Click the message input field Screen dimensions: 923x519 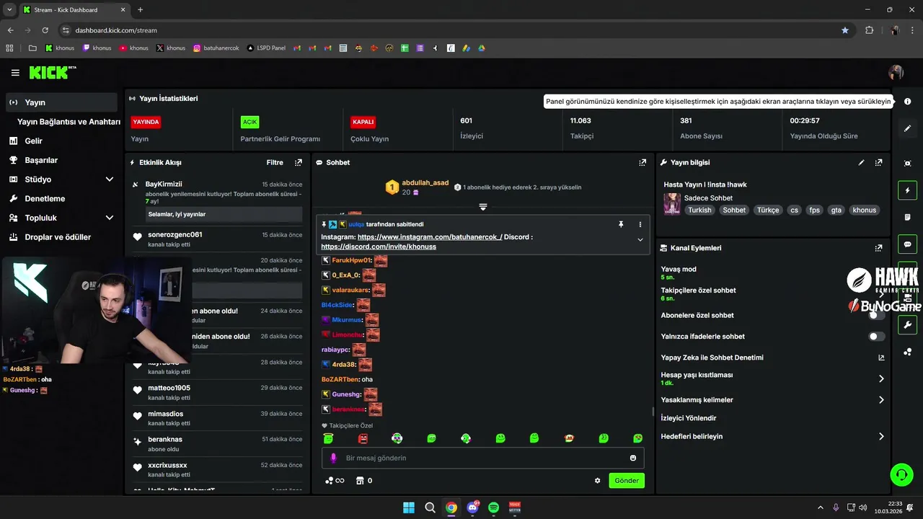point(482,458)
